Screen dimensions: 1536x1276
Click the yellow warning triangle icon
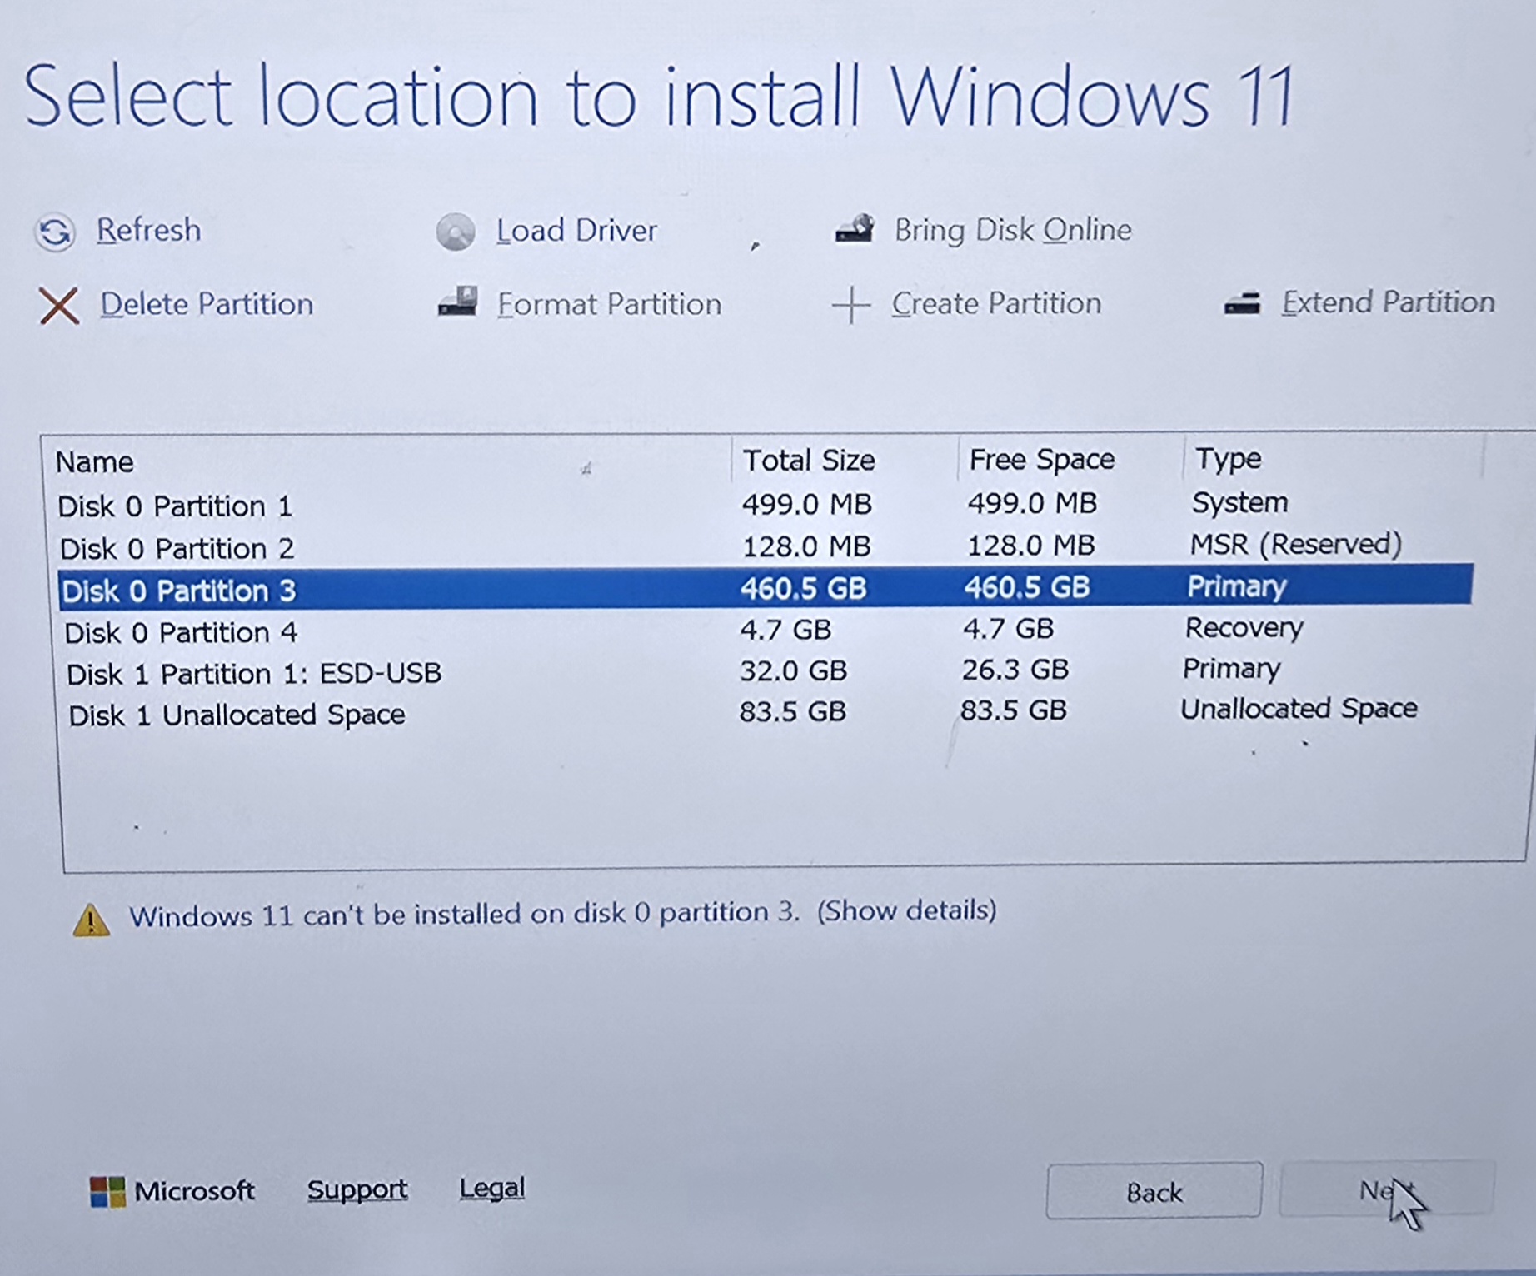[91, 920]
